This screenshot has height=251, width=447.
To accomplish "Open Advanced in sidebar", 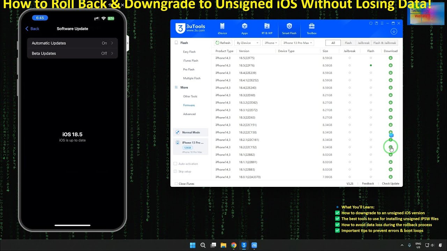I will (x=189, y=114).
